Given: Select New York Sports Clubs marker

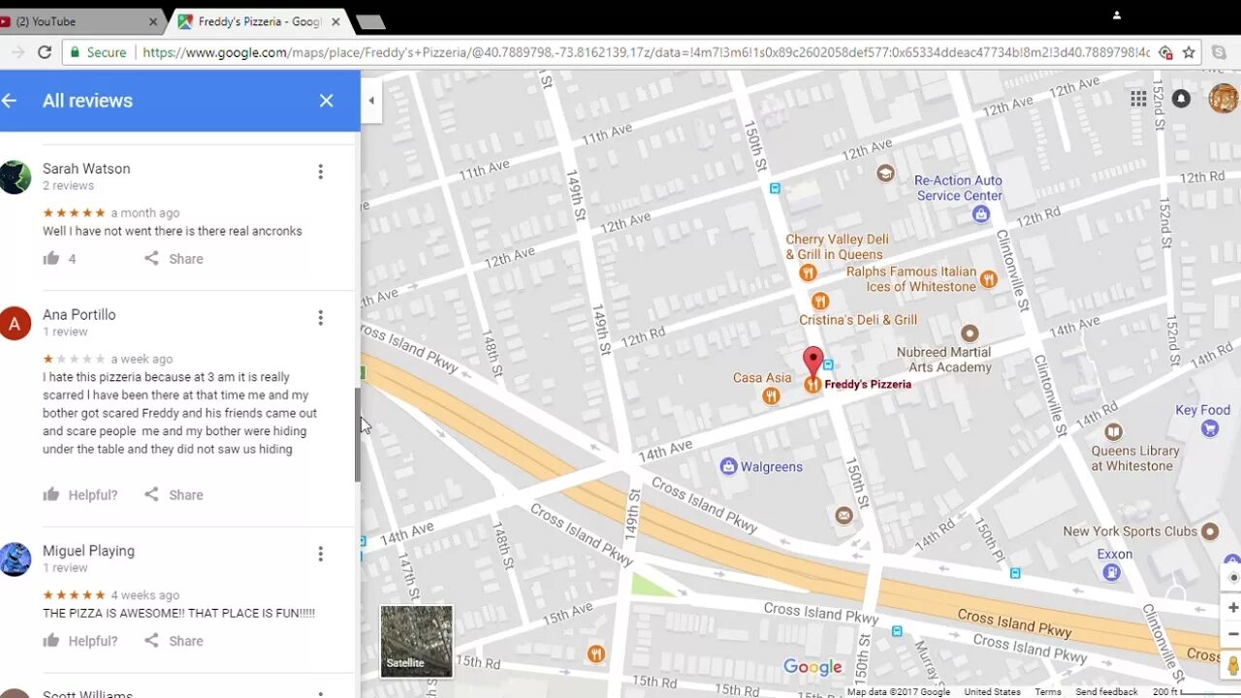Looking at the screenshot, I should 1209,531.
